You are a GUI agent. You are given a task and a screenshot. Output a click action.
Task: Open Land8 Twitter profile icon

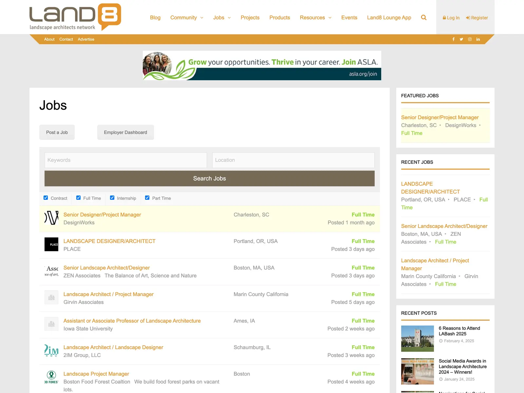(x=461, y=39)
